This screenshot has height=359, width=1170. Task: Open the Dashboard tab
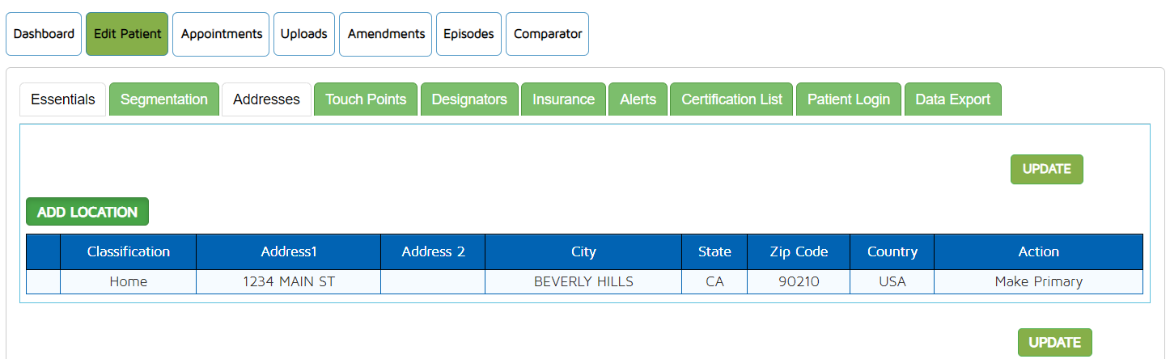(44, 34)
